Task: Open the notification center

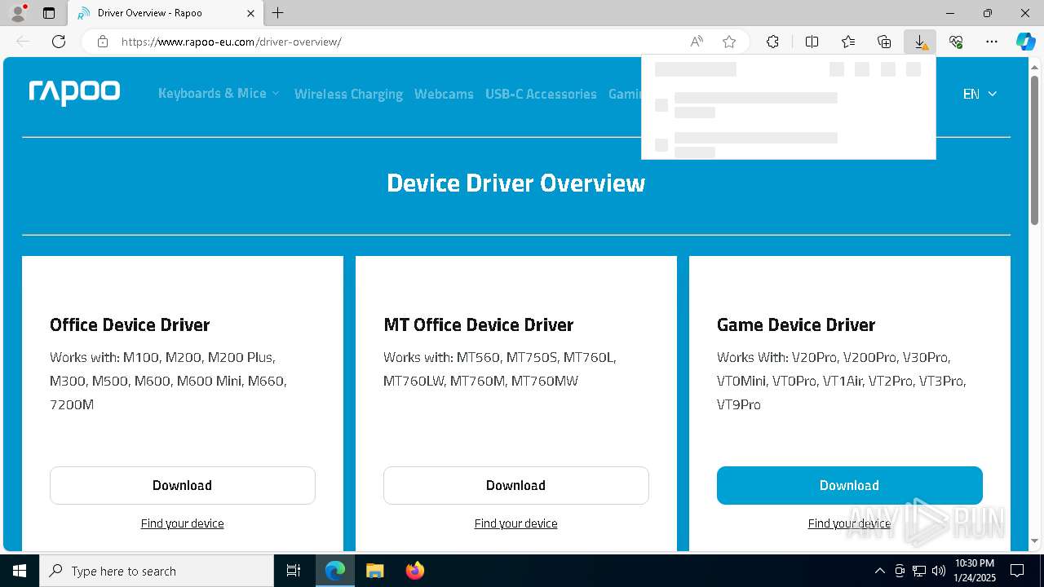Action: pos(1017,571)
